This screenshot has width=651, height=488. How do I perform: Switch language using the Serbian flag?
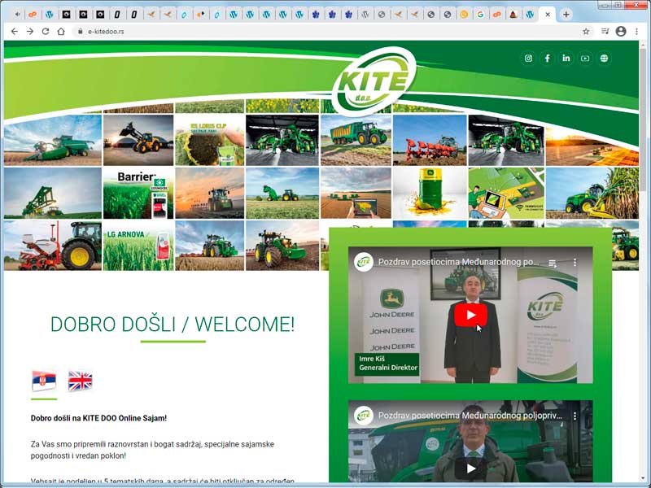[x=44, y=380]
